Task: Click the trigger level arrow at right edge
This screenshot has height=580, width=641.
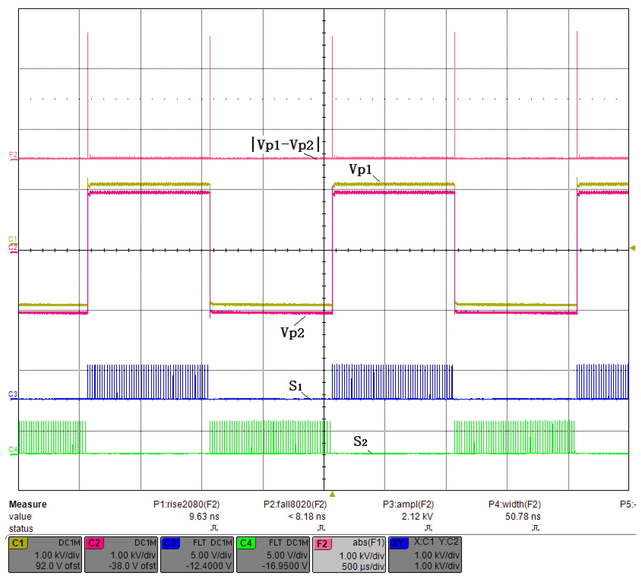Action: click(632, 248)
